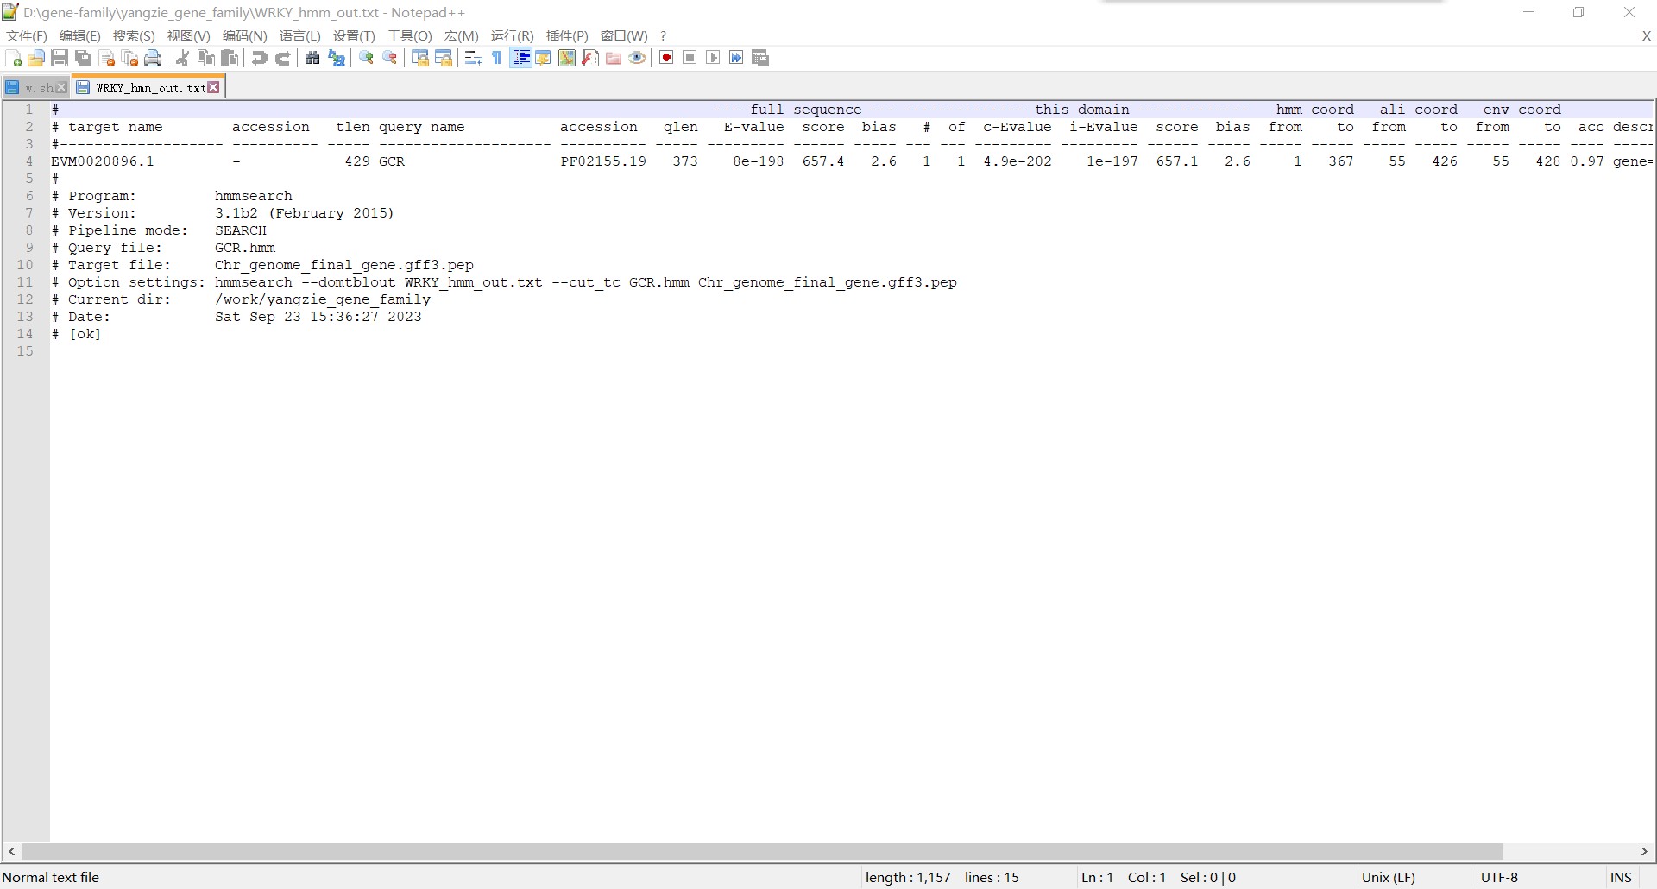
Task: Toggle the Indent Guide toolbar icon
Action: 520,58
